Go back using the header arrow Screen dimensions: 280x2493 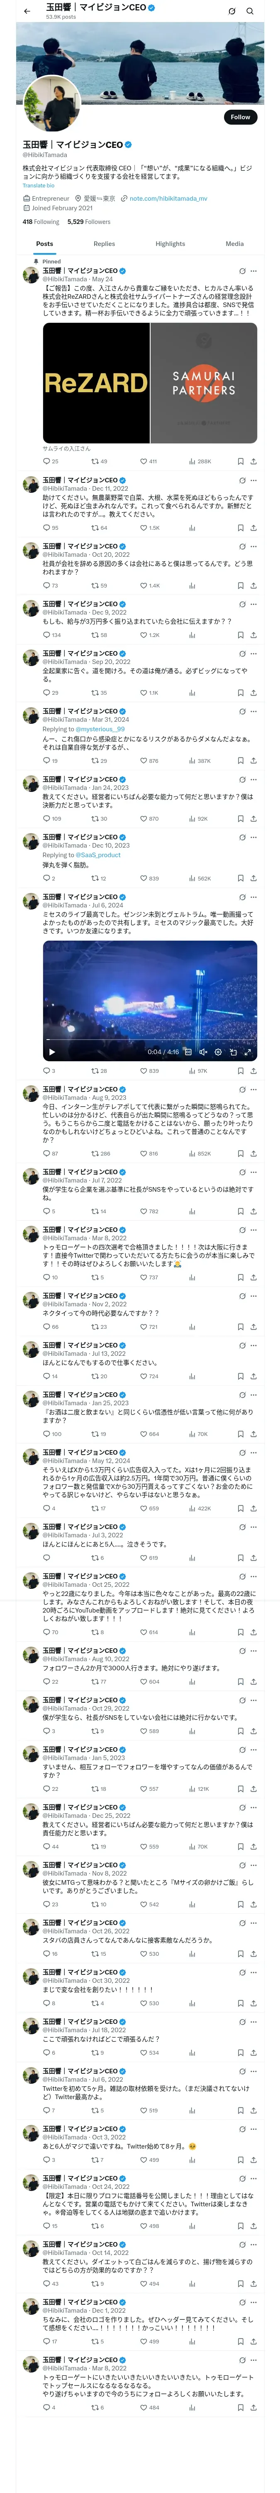click(x=27, y=11)
